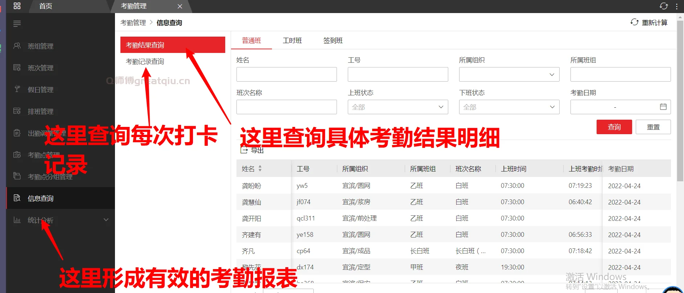684x293 pixels.
Task: Click the 重新计算 refresh icon
Action: point(634,22)
